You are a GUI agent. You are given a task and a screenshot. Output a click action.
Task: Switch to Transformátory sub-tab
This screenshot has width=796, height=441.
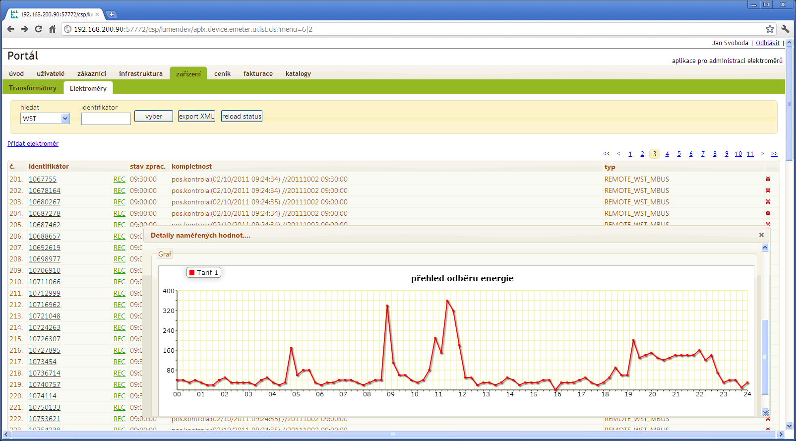(x=33, y=88)
